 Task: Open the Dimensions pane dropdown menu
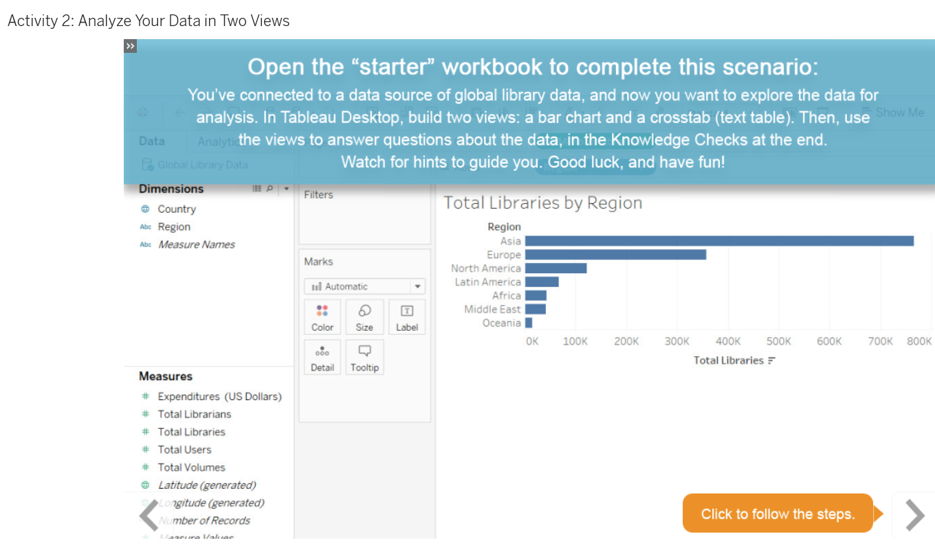(x=286, y=189)
